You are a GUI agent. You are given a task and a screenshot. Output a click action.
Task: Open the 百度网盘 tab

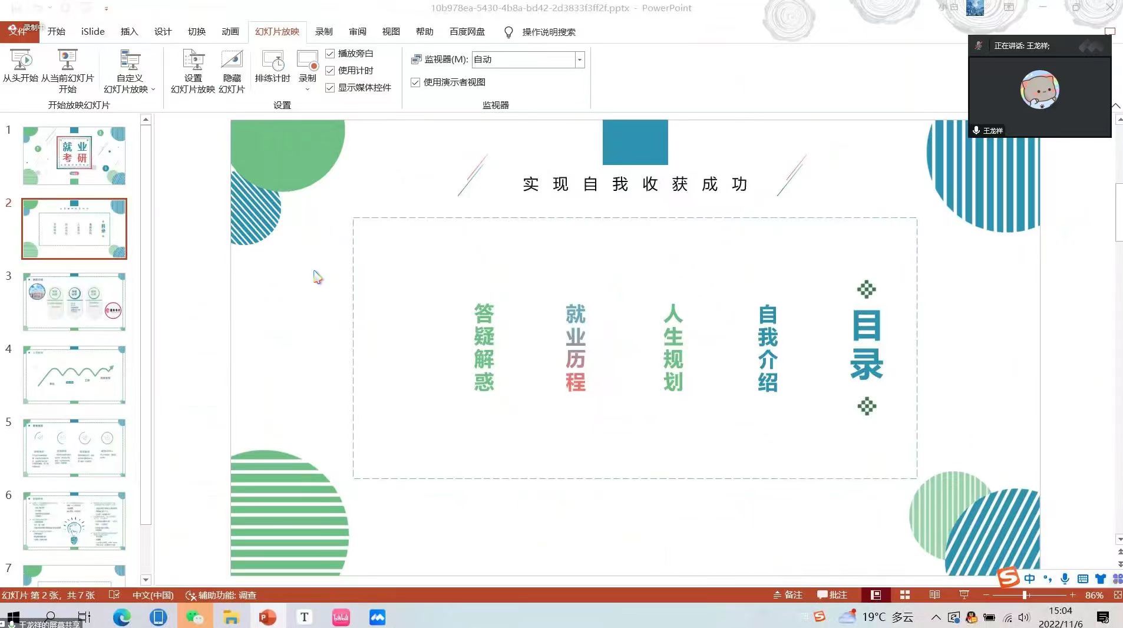click(467, 32)
